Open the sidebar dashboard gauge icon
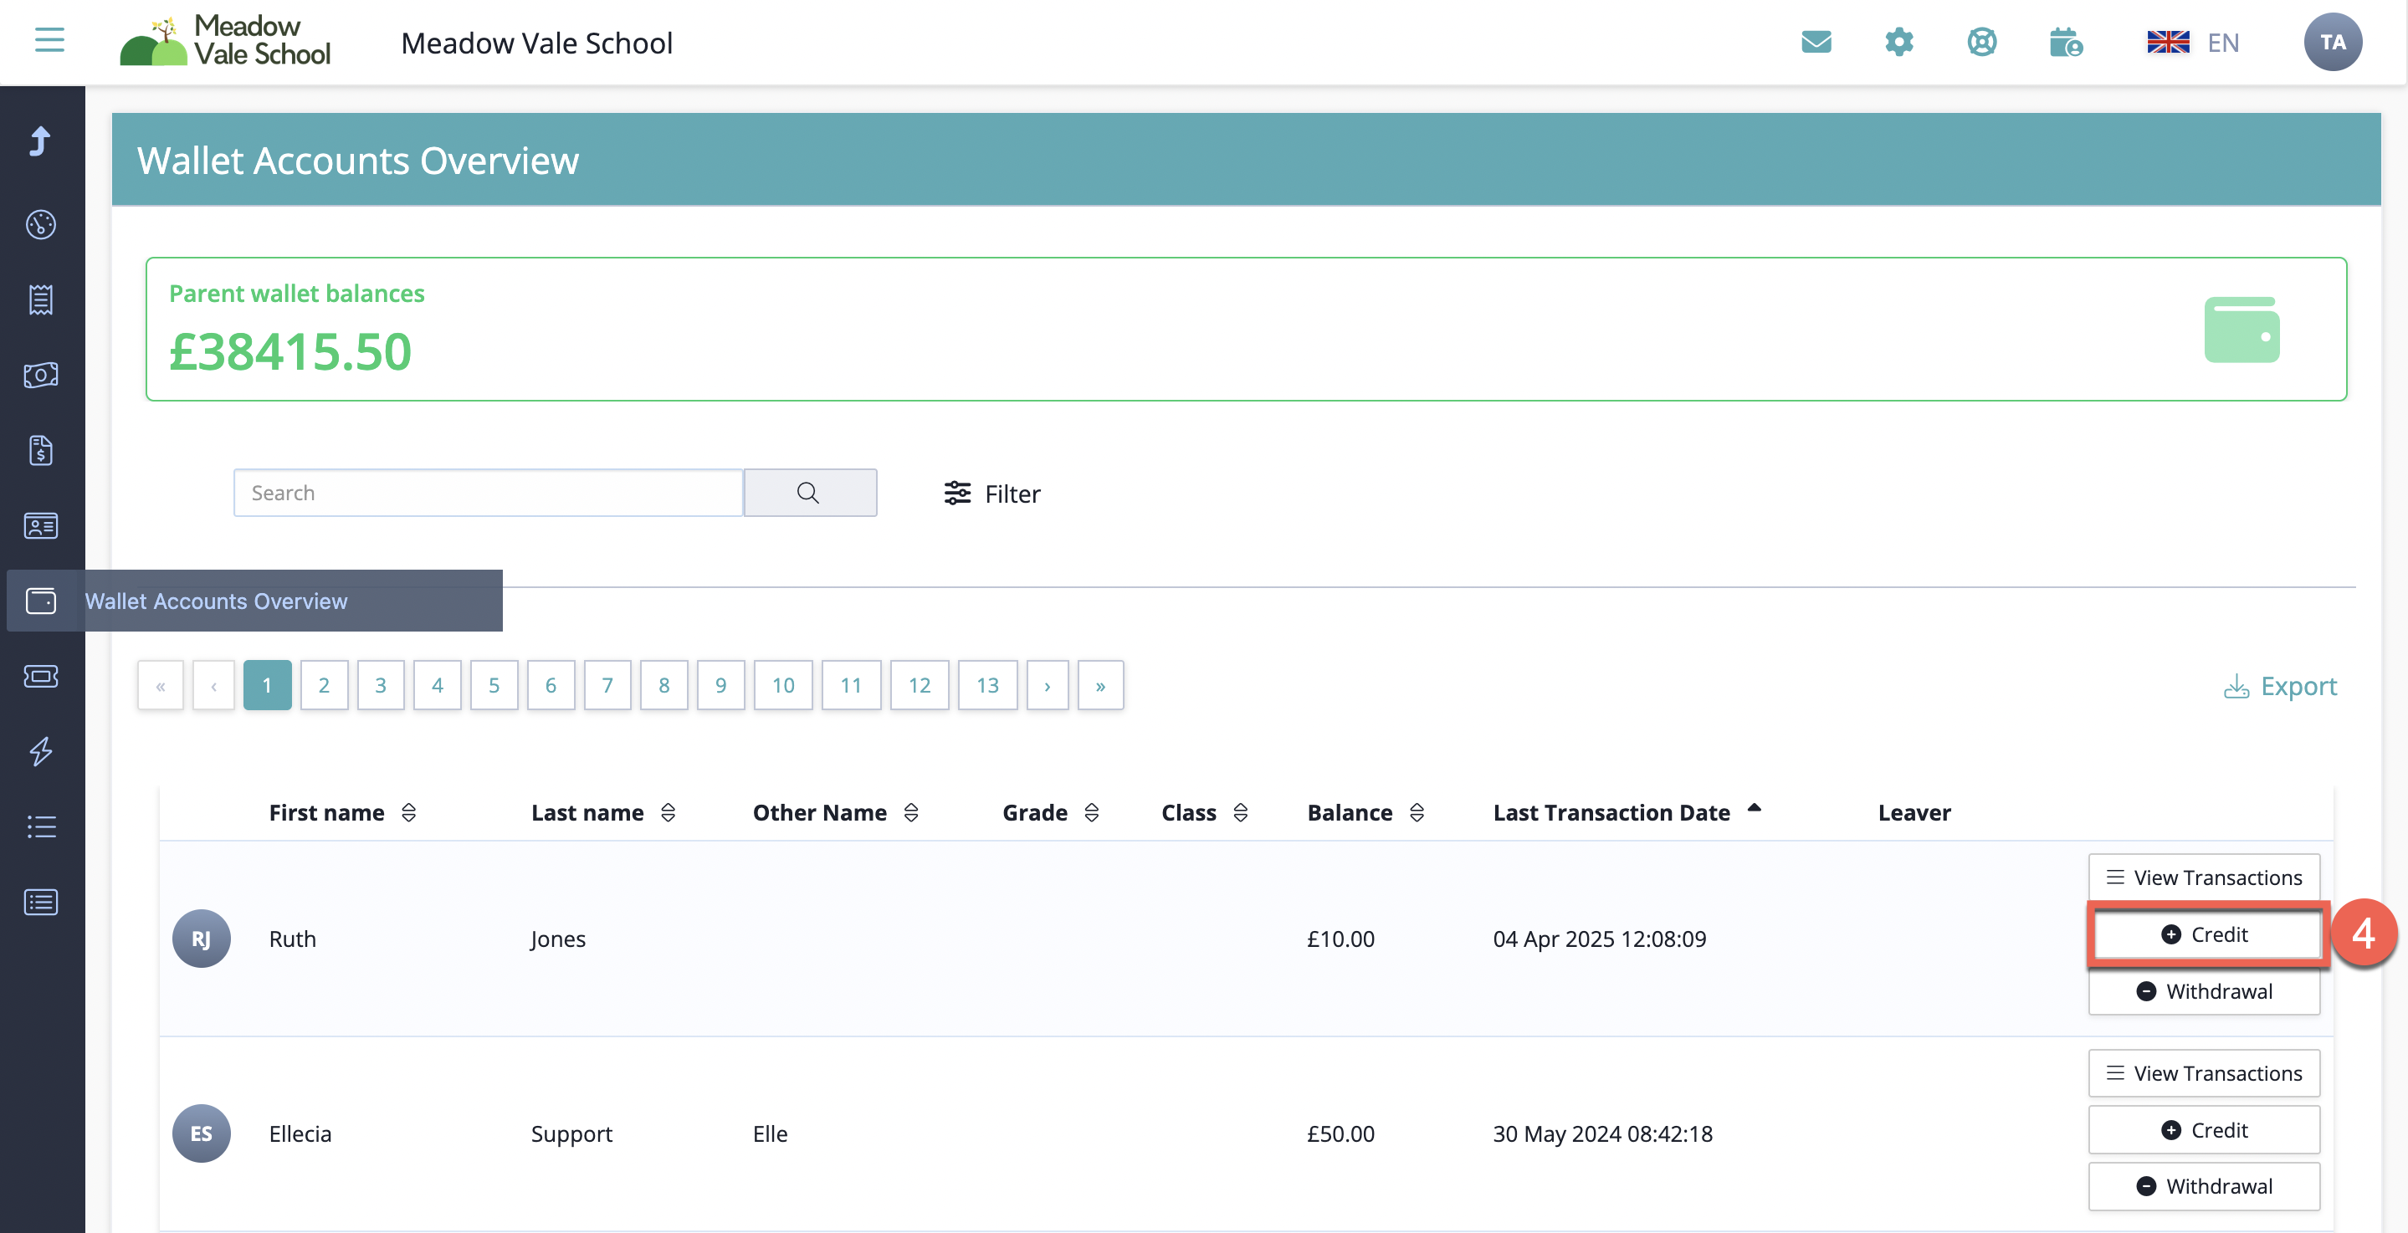This screenshot has height=1233, width=2408. [41, 224]
